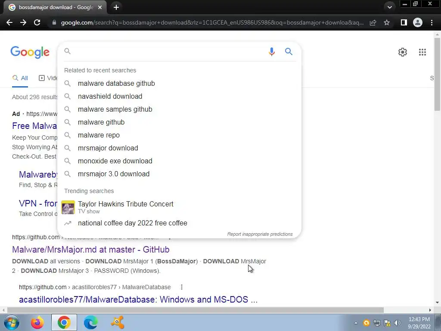Open the Windows Start button
The image size is (441, 331).
(12, 322)
